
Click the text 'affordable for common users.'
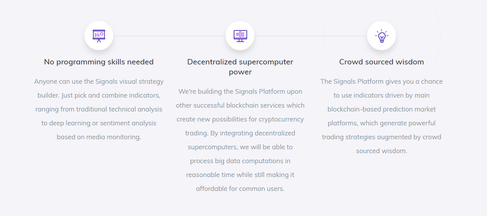click(240, 189)
